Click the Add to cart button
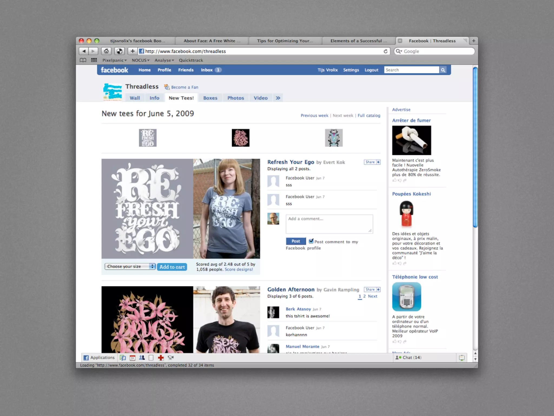 point(172,267)
